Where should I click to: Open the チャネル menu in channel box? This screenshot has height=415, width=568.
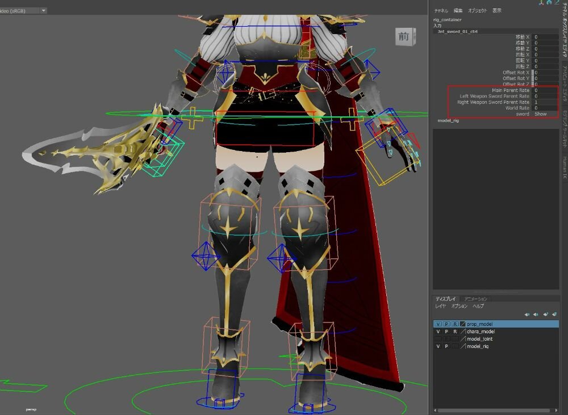click(441, 11)
